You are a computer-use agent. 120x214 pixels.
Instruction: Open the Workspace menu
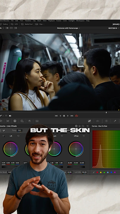80,21
